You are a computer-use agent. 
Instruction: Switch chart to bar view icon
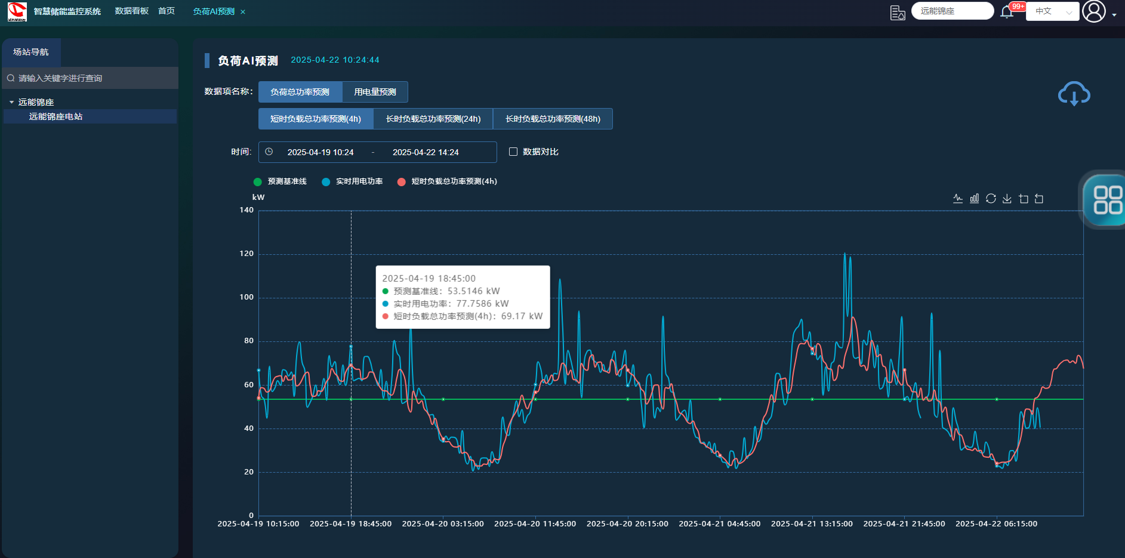coord(974,199)
